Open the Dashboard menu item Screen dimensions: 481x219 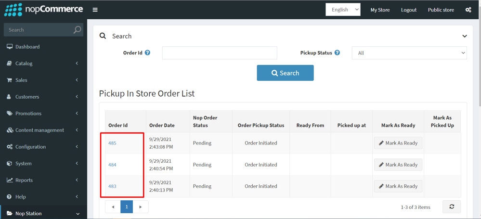click(x=43, y=47)
